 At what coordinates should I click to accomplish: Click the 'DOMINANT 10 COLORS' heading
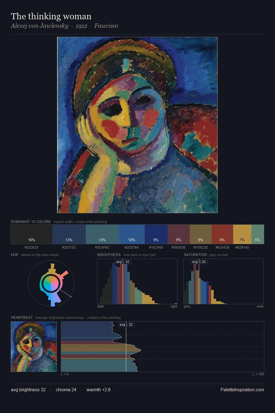(x=31, y=222)
